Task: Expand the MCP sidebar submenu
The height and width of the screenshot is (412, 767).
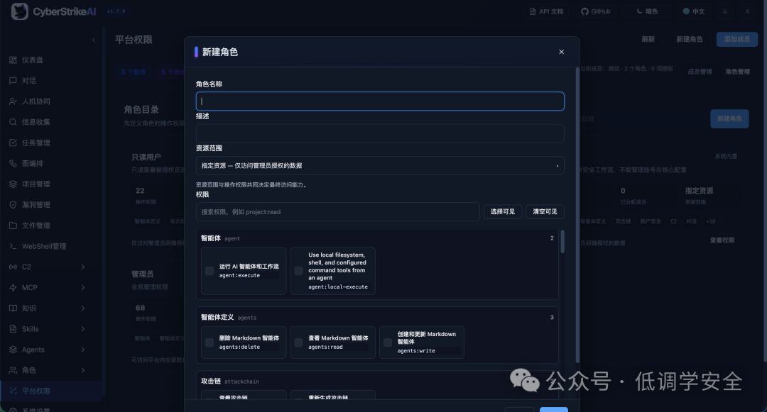Action: click(x=82, y=287)
